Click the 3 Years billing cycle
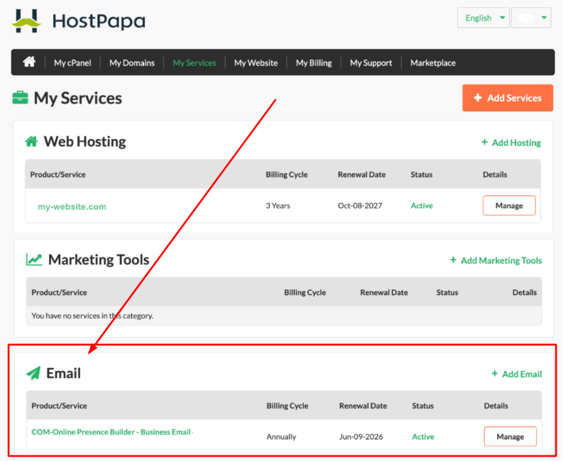Viewport: 563px width, 461px height. coord(278,206)
